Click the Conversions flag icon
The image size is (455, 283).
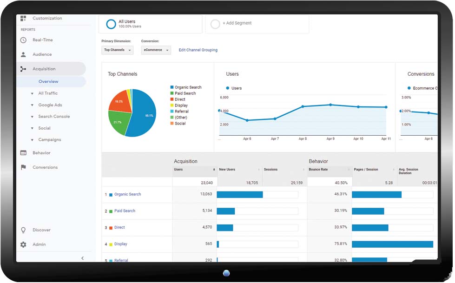(23, 167)
